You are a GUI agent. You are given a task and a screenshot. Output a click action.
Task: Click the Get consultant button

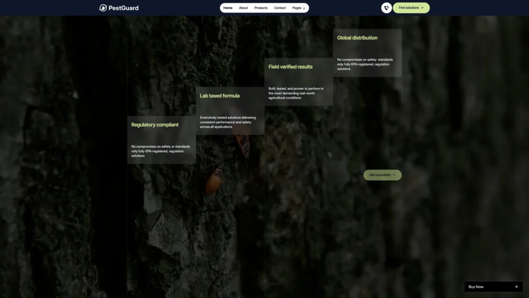click(382, 175)
